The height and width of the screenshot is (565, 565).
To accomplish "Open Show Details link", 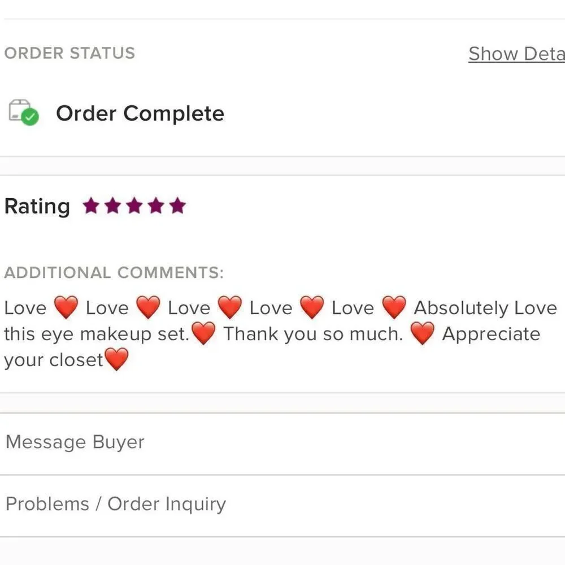I will pyautogui.click(x=517, y=54).
